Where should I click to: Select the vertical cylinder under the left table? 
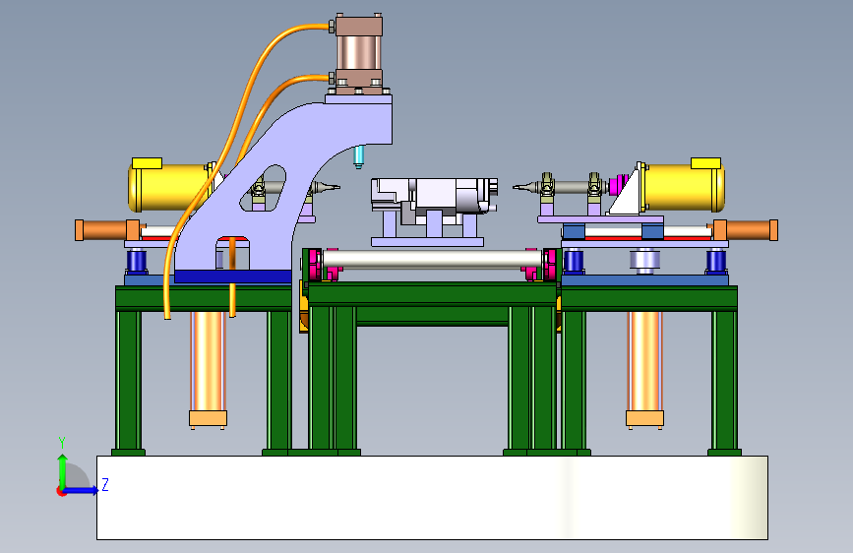(x=208, y=368)
